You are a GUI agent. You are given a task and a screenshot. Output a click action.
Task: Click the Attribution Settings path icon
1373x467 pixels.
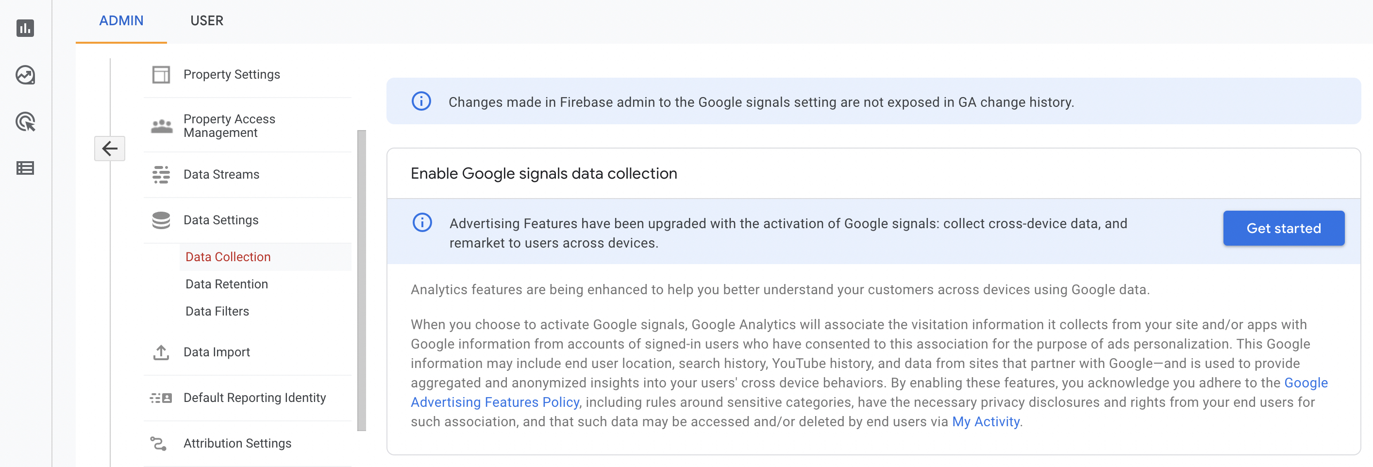click(158, 443)
